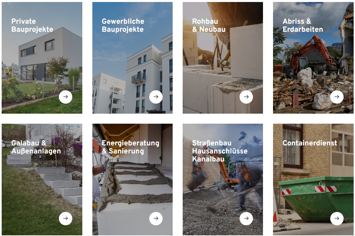Click arrow icon on Gewerbliche Bauprojekte card
The width and height of the screenshot is (355, 236).
tap(156, 97)
